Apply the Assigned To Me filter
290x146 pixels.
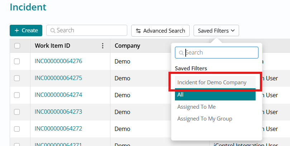pos(196,107)
